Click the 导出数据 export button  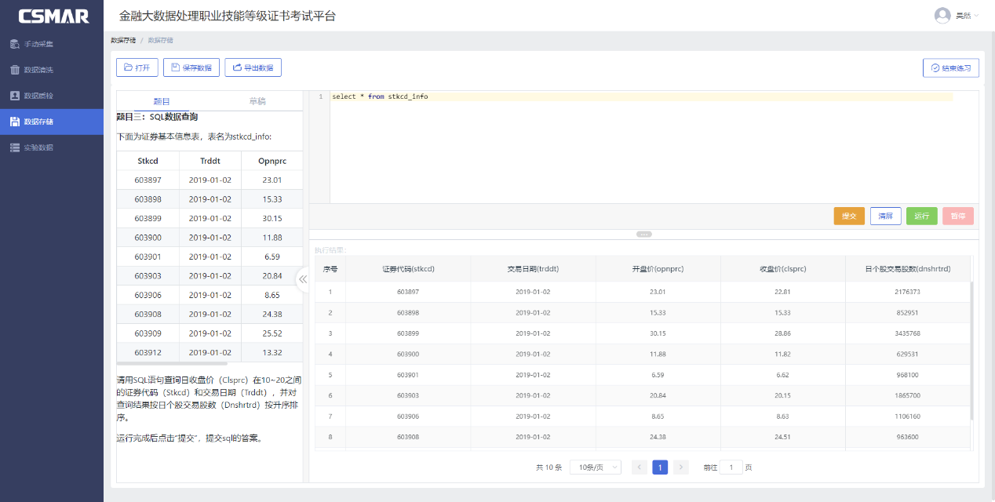pos(253,67)
